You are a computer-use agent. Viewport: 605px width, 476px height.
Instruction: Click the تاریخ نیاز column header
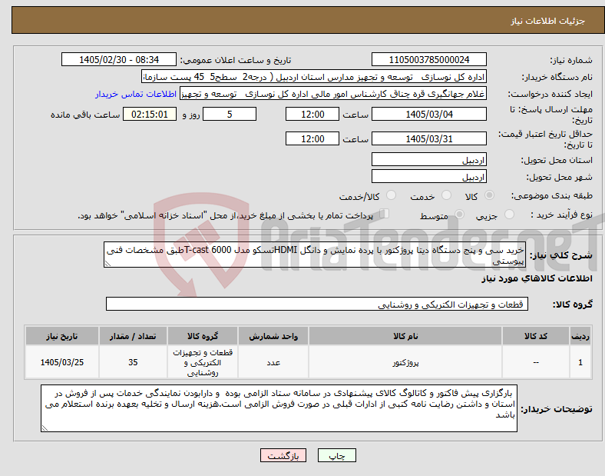point(62,336)
